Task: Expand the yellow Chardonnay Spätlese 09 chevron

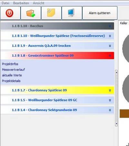Action: click(110, 90)
